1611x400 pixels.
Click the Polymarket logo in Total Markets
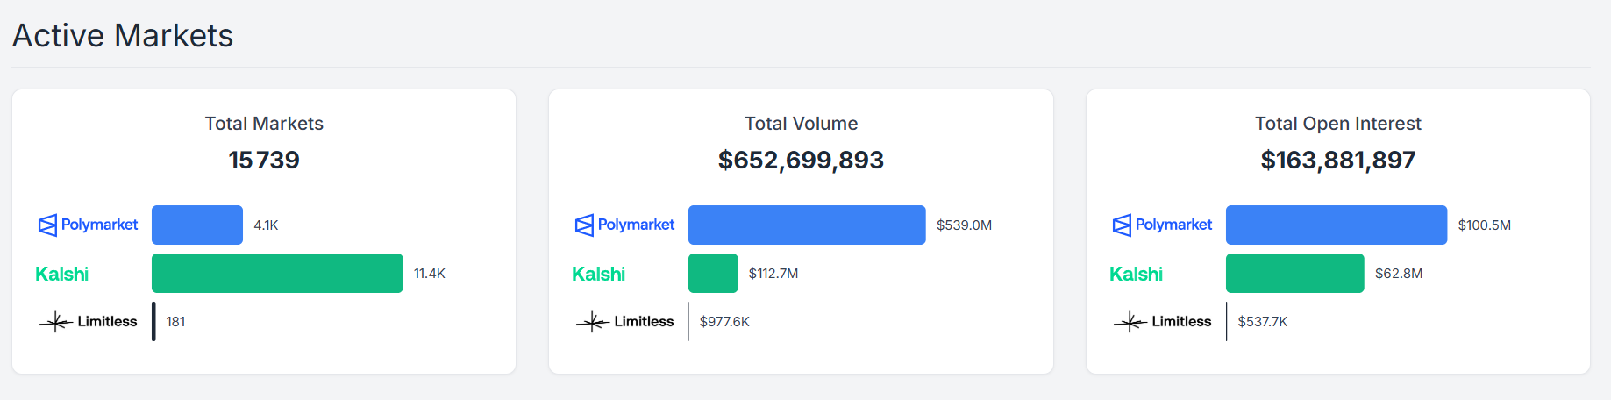point(88,225)
